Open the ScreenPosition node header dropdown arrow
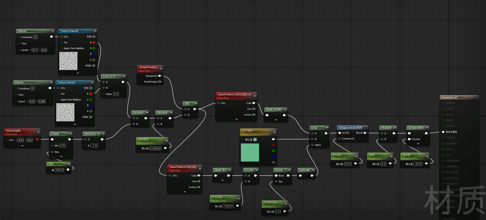The image size is (486, 220). [x=161, y=68]
